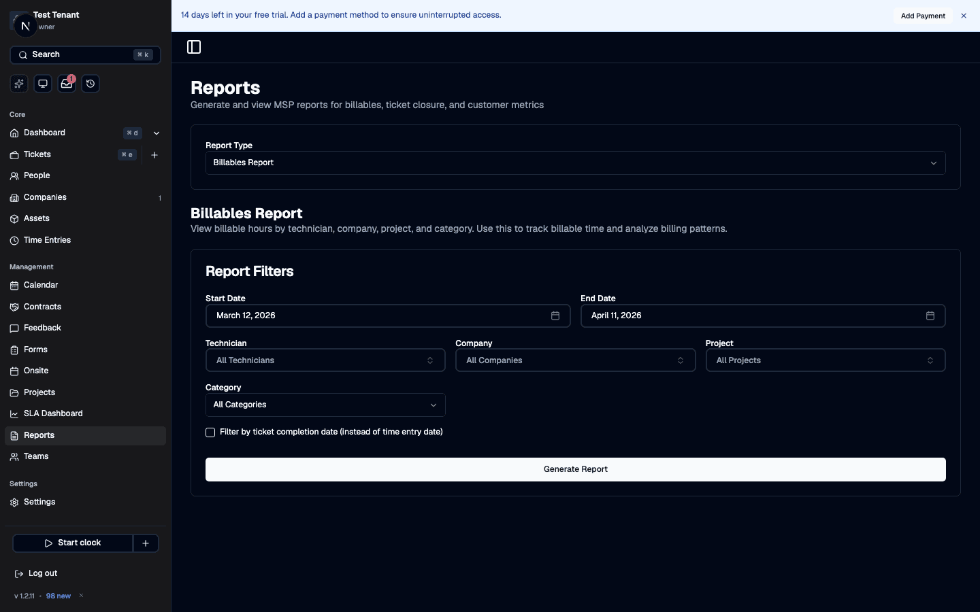Open the All Technicians selector
This screenshot has width=980, height=612.
coord(325,360)
